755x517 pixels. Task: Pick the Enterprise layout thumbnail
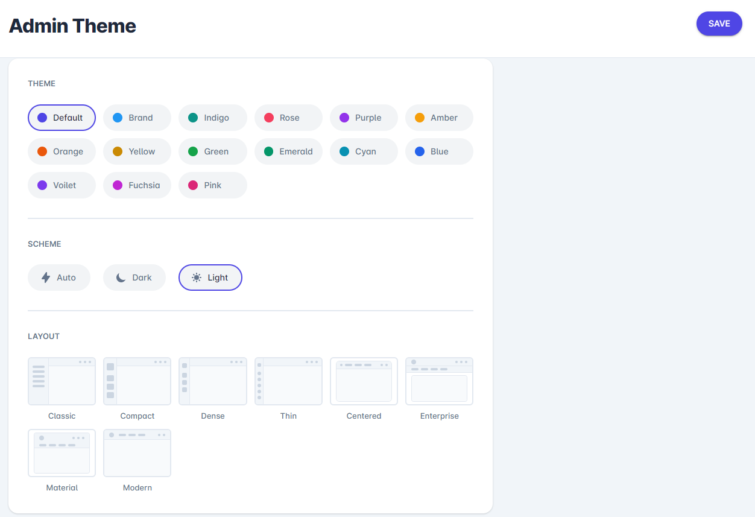coord(439,381)
